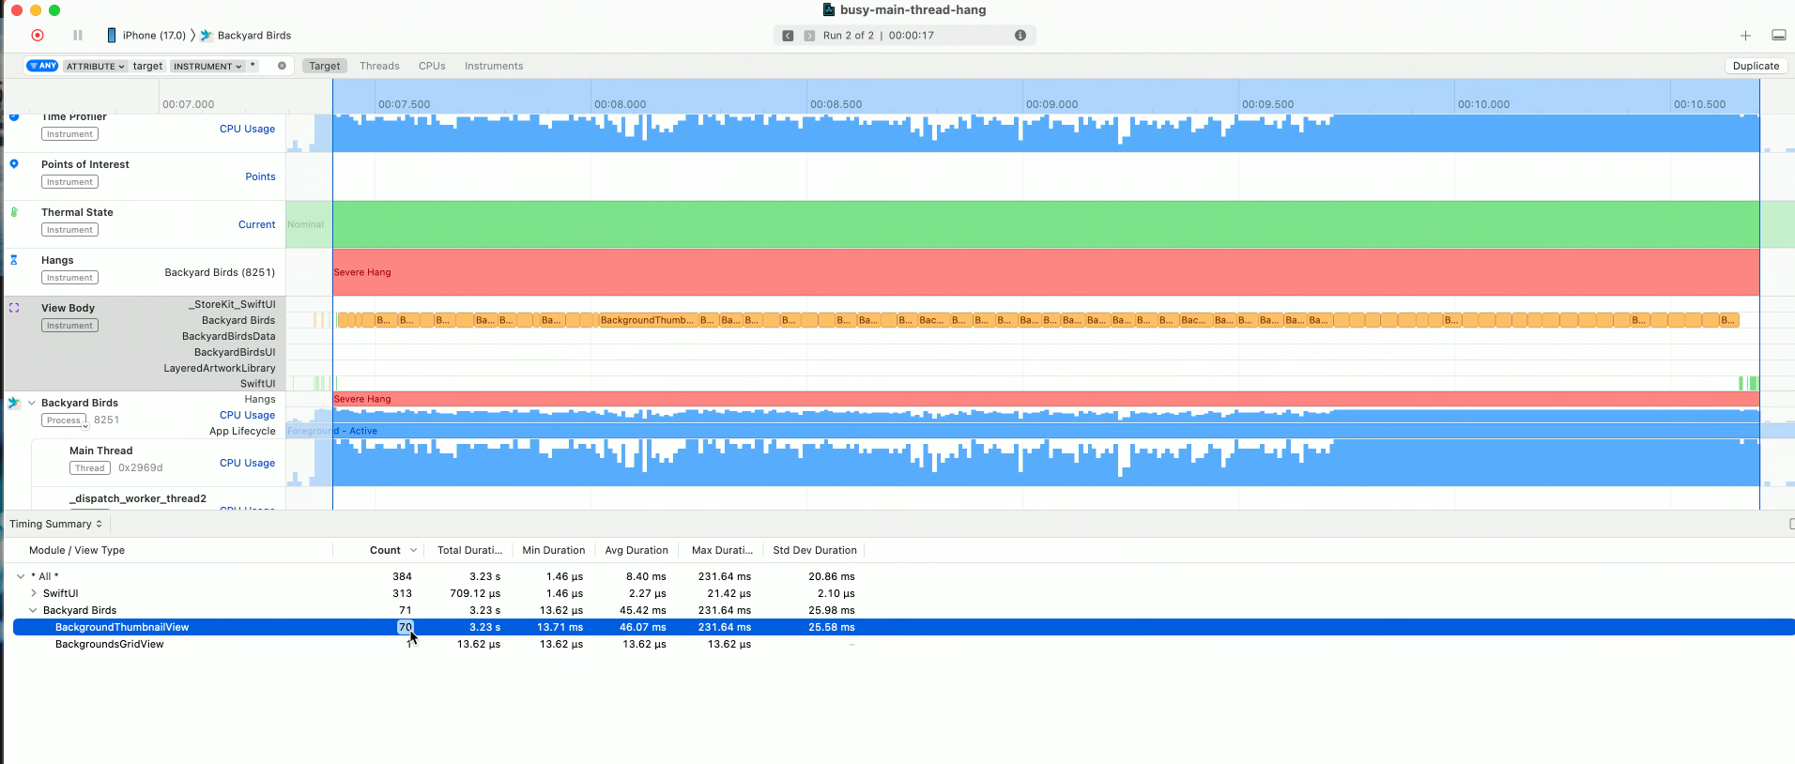Sort by Min Duration column
Screen dimensions: 1795x764
554,551
